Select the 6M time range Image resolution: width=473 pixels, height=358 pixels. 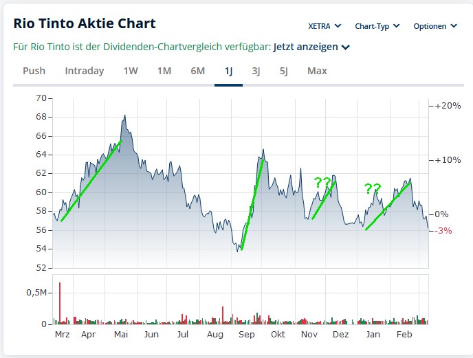pyautogui.click(x=198, y=71)
